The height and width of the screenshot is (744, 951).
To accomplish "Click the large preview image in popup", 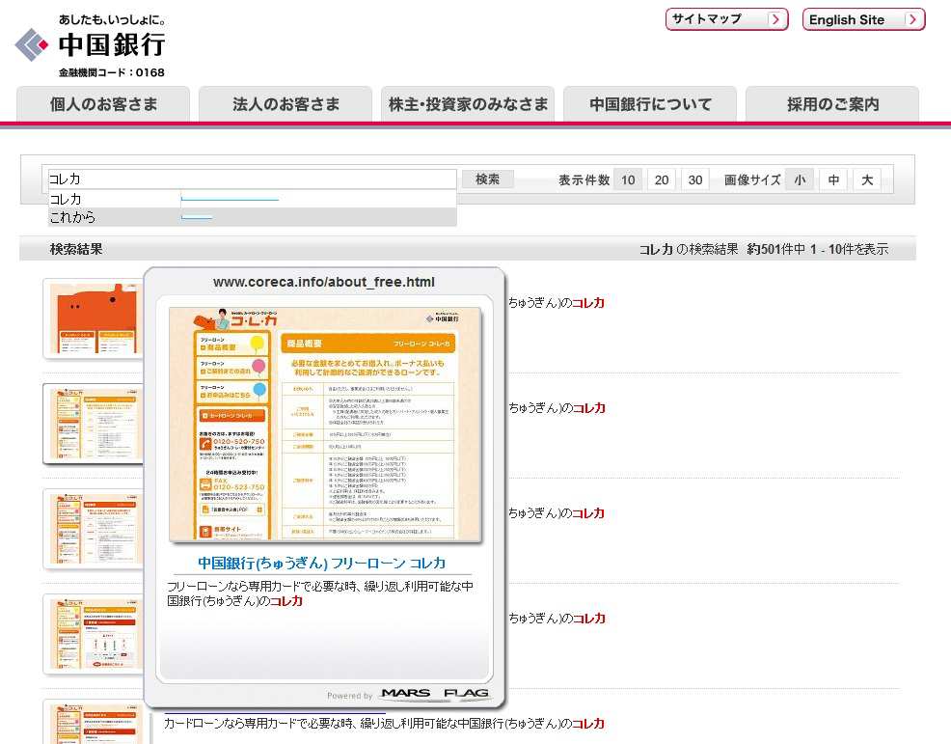I will pyautogui.click(x=325, y=425).
